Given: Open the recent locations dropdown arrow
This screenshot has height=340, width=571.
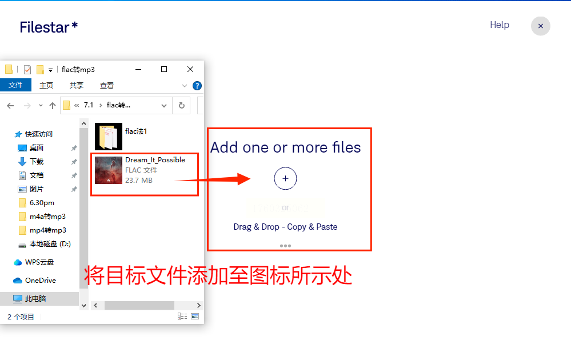Looking at the screenshot, I should pos(41,105).
